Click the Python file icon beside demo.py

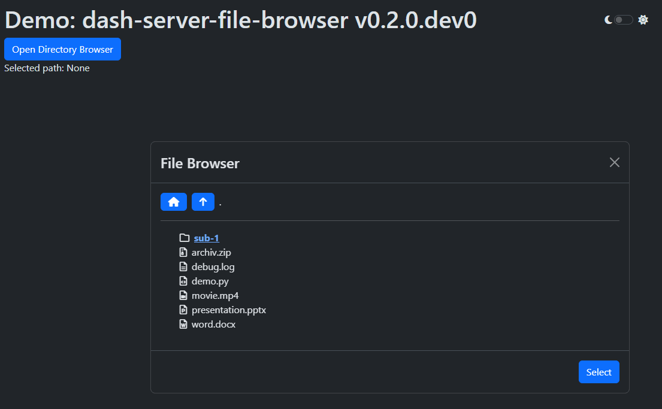[183, 280]
